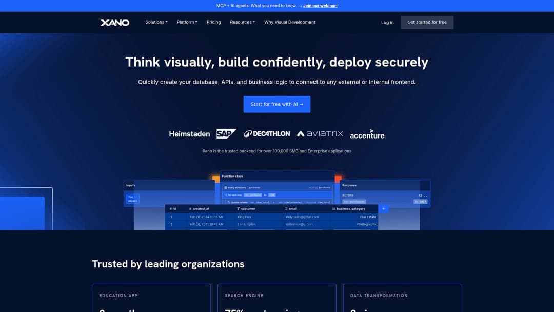Click the Xano logo in the navbar
Screen dimensions: 554x312
[x=115, y=22]
